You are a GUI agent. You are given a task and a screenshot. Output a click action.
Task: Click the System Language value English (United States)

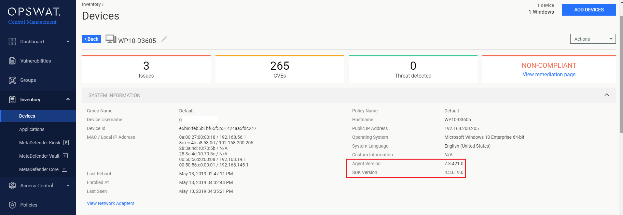[467, 146]
